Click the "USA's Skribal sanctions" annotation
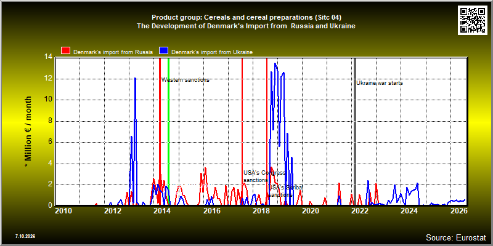The image size is (493, 246). point(285,191)
